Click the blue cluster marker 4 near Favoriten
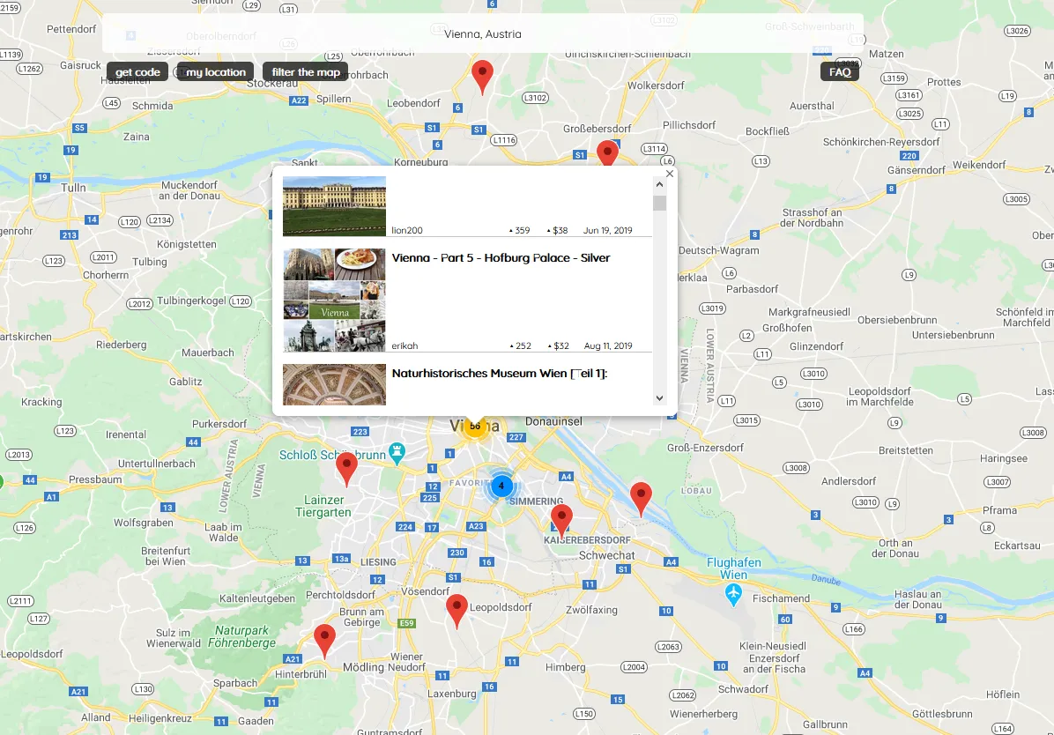The width and height of the screenshot is (1054, 735). pyautogui.click(x=501, y=486)
